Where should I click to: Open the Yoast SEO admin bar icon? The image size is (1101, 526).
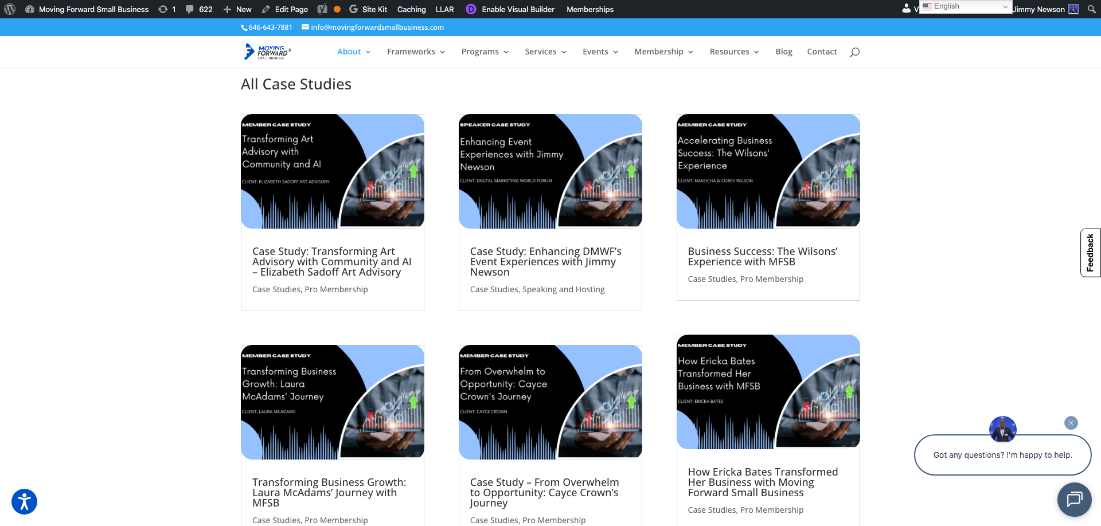322,9
